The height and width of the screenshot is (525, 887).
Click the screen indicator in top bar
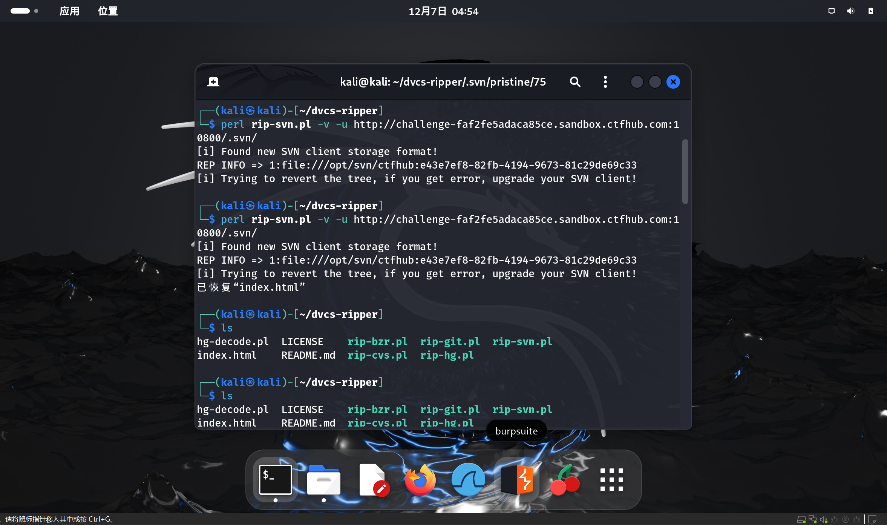coord(831,11)
